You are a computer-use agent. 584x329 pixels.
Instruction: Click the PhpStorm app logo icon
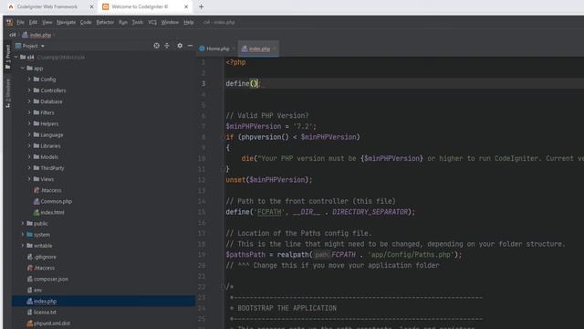click(10, 22)
